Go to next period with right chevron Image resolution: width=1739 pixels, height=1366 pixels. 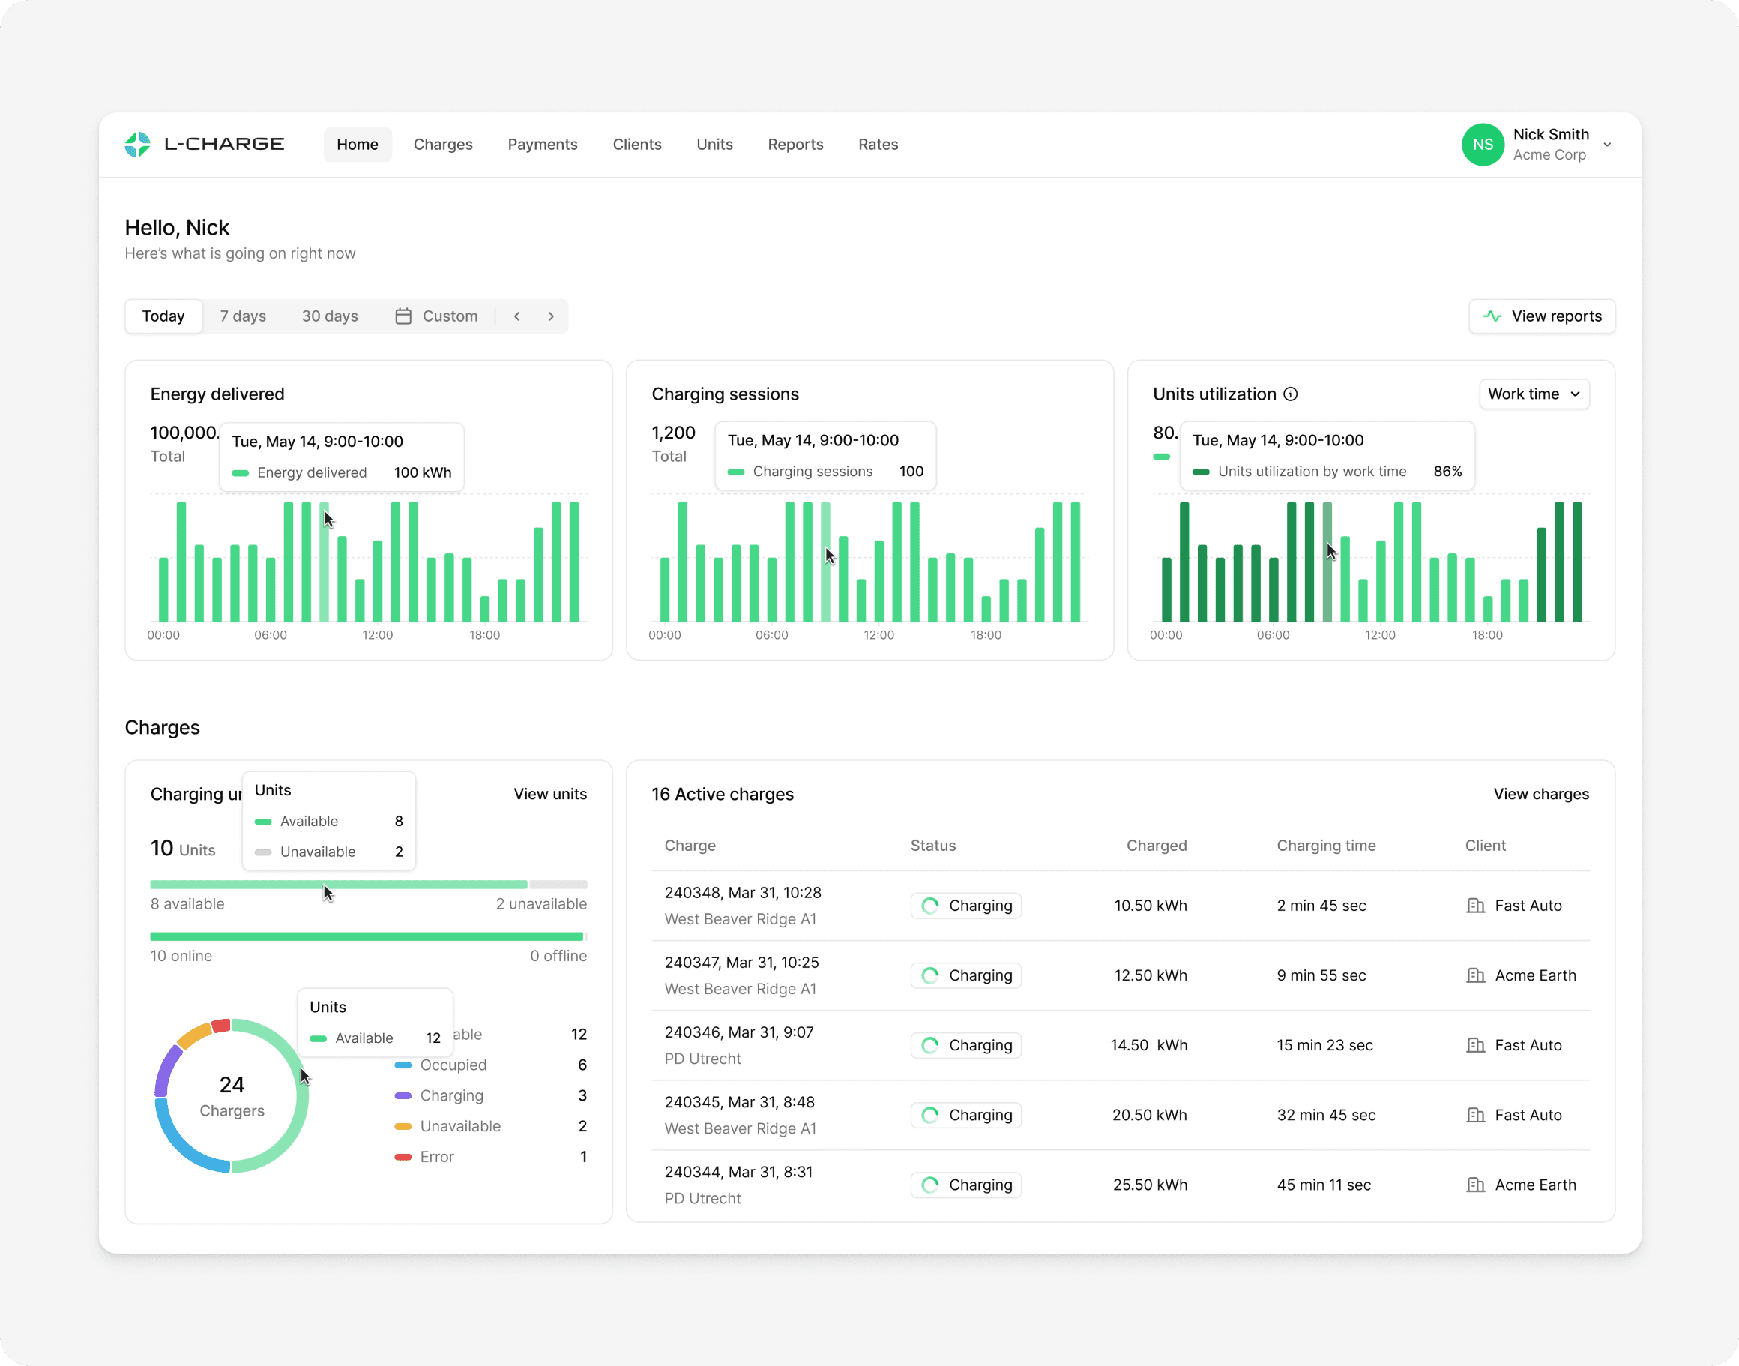tap(551, 316)
